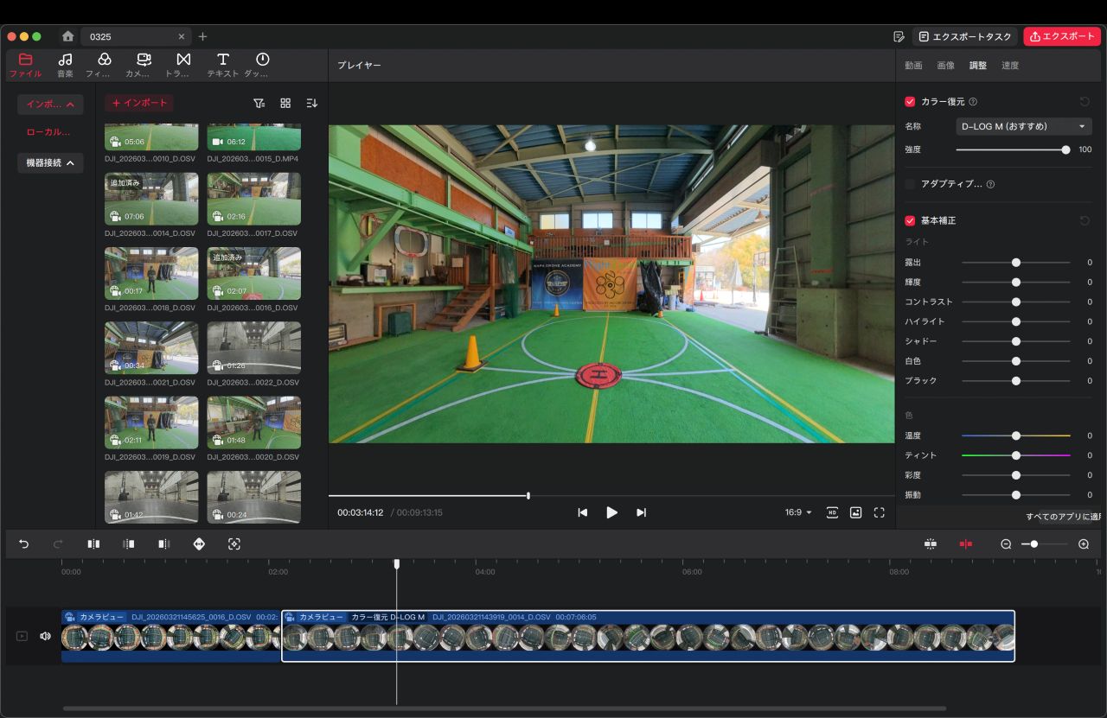Click the 露出 slider handle
Screen dimensions: 1107x718
click(1016, 263)
